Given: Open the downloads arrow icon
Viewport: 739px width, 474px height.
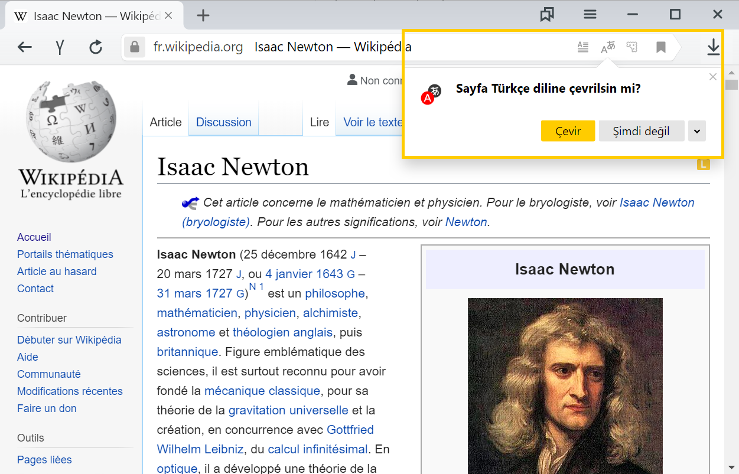Looking at the screenshot, I should 714,47.
